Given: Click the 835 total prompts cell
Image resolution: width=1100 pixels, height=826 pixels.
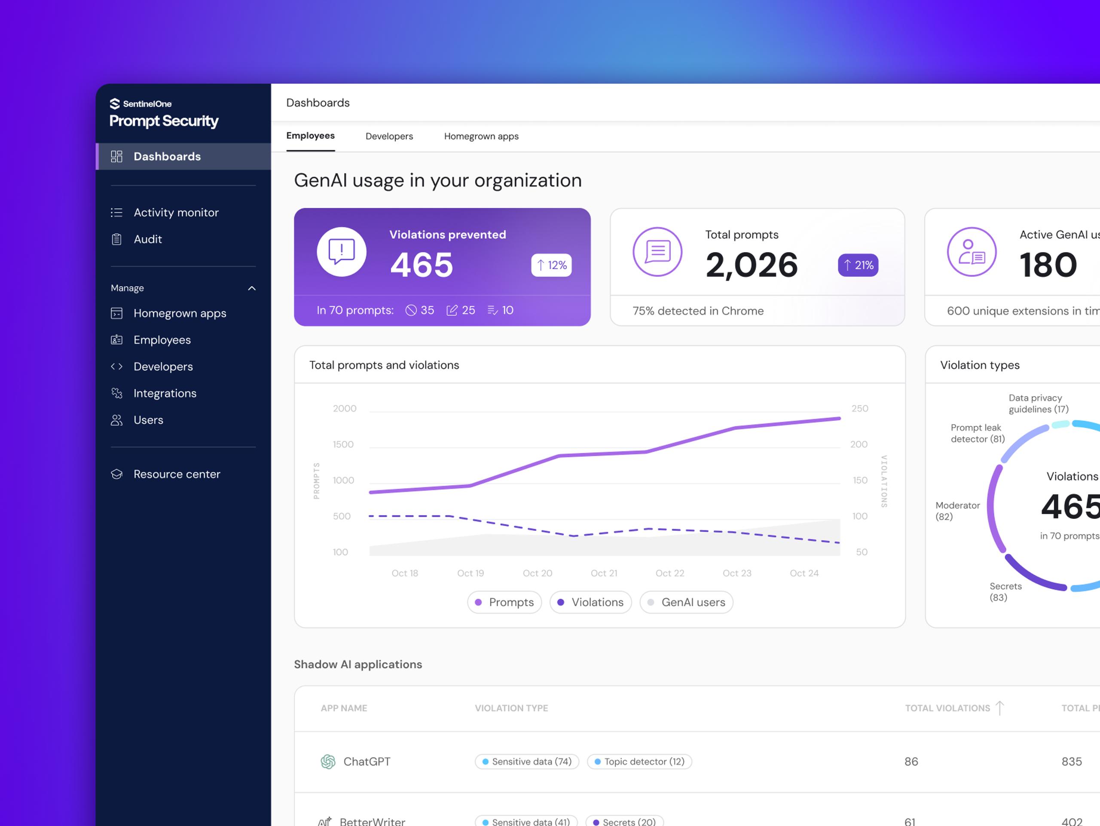Looking at the screenshot, I should (x=1072, y=762).
